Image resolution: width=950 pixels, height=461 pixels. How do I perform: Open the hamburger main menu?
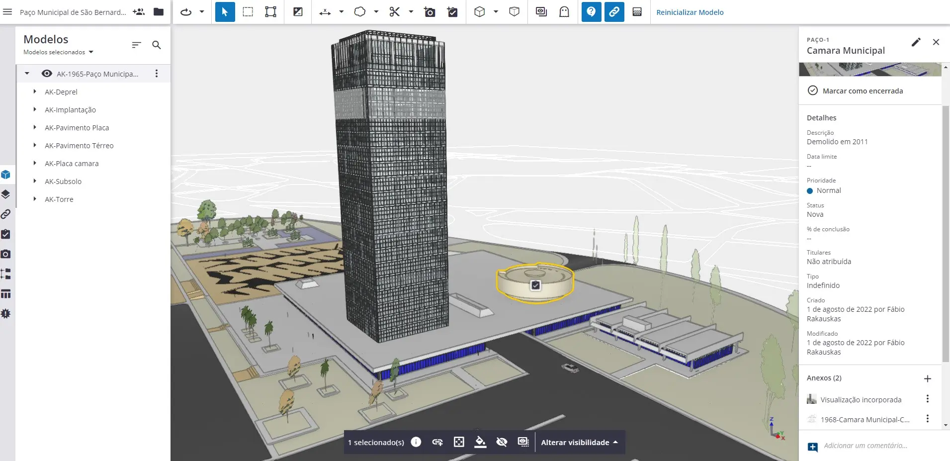[x=7, y=12]
